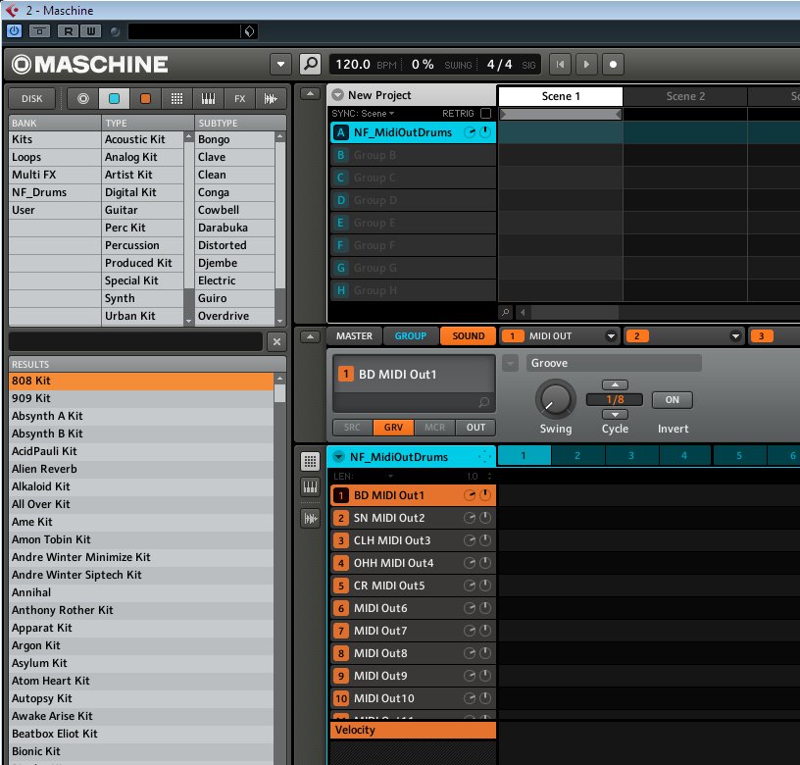Click the Groove Swing knob
The width and height of the screenshot is (800, 765).
555,399
